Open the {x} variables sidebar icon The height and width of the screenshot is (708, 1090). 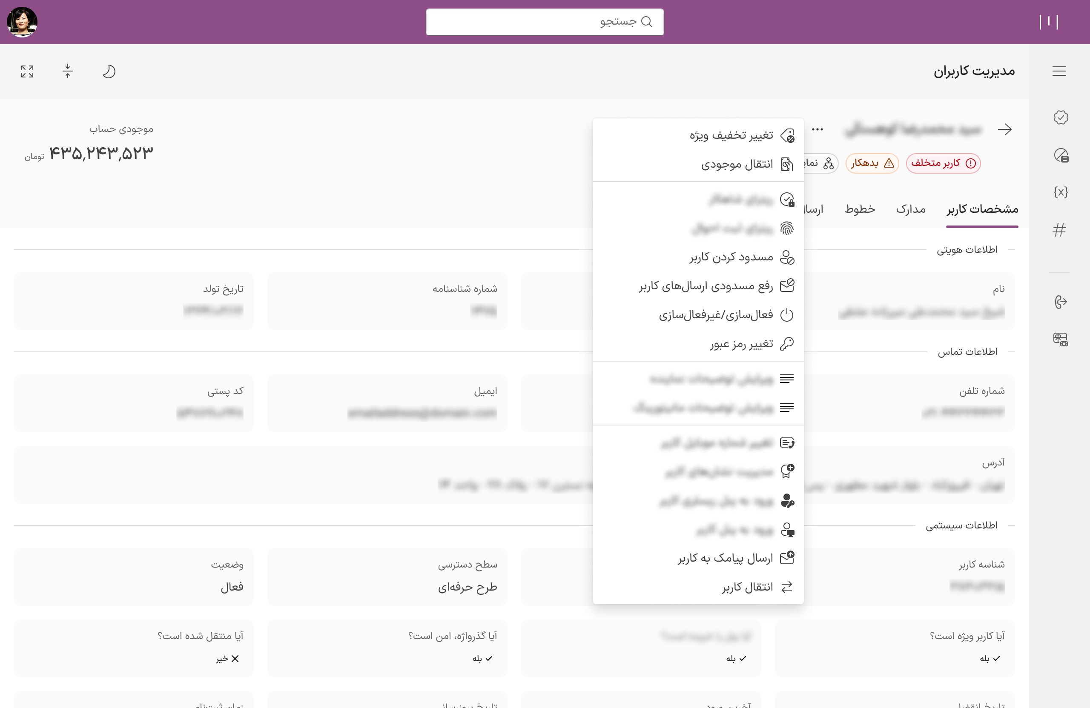click(x=1060, y=192)
